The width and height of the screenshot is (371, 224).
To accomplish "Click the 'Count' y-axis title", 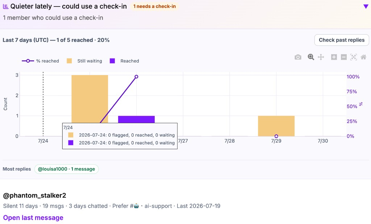I will (5, 104).
